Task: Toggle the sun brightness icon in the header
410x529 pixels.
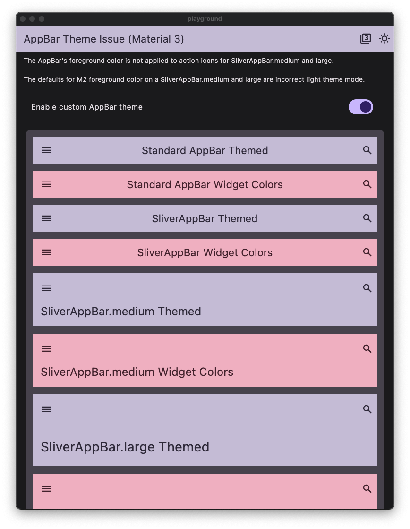Action: click(x=384, y=39)
